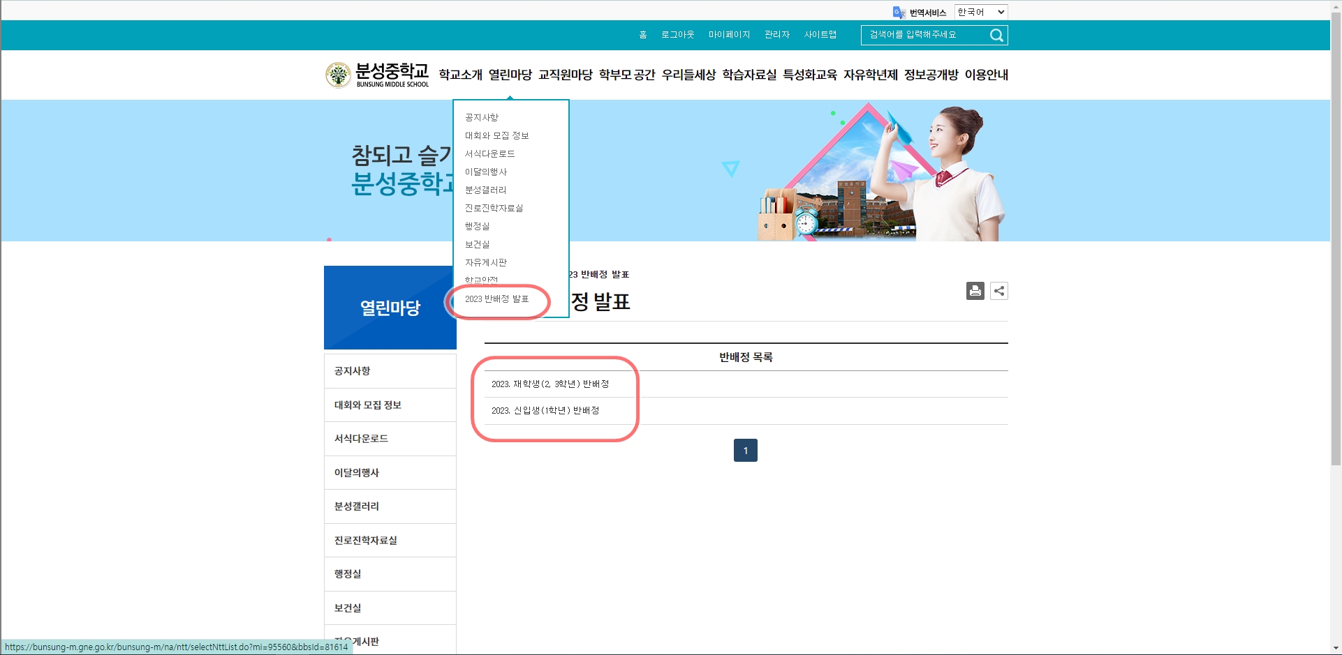Select 서식다운로드 in the left sidebar

tap(361, 439)
